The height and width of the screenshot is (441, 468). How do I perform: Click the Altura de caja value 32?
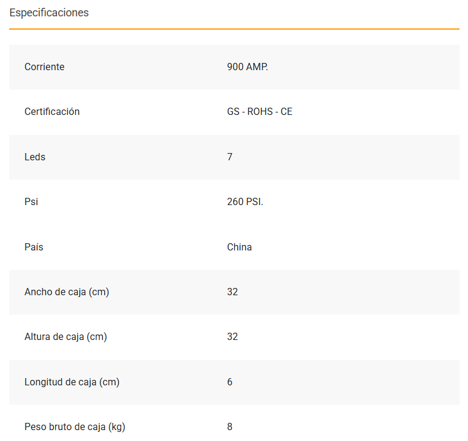pos(232,337)
